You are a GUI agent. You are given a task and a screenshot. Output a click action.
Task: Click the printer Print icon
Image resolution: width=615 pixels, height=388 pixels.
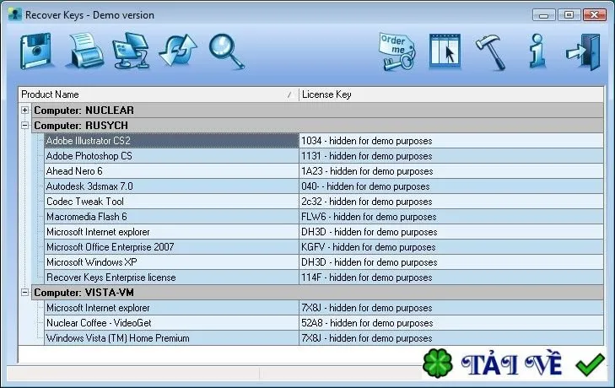click(x=84, y=51)
